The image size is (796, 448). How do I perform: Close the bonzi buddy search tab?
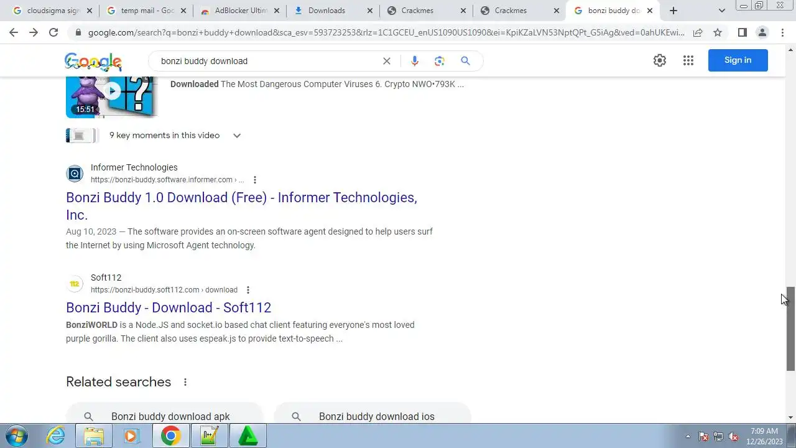pyautogui.click(x=650, y=11)
